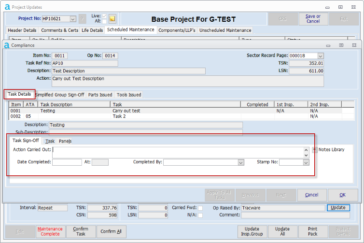Click the Project Updates app logo icon
This screenshot has height=243, width=364.
pos(7,7)
